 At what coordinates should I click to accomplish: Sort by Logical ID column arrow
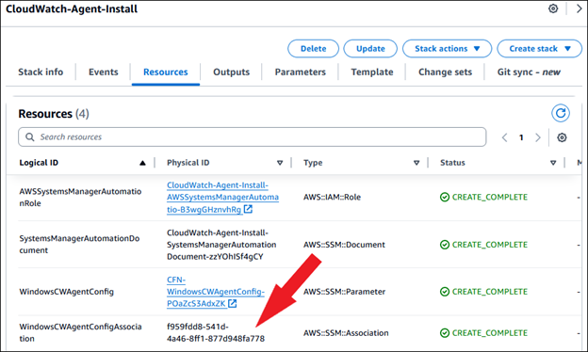pyautogui.click(x=142, y=163)
